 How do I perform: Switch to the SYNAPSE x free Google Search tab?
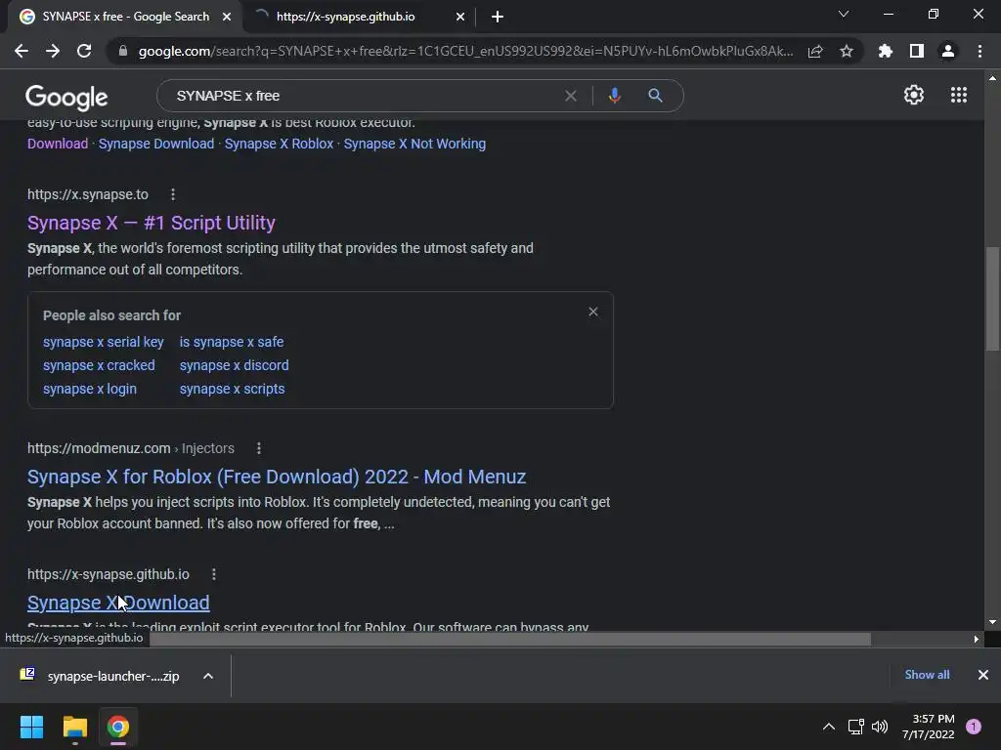(x=125, y=17)
